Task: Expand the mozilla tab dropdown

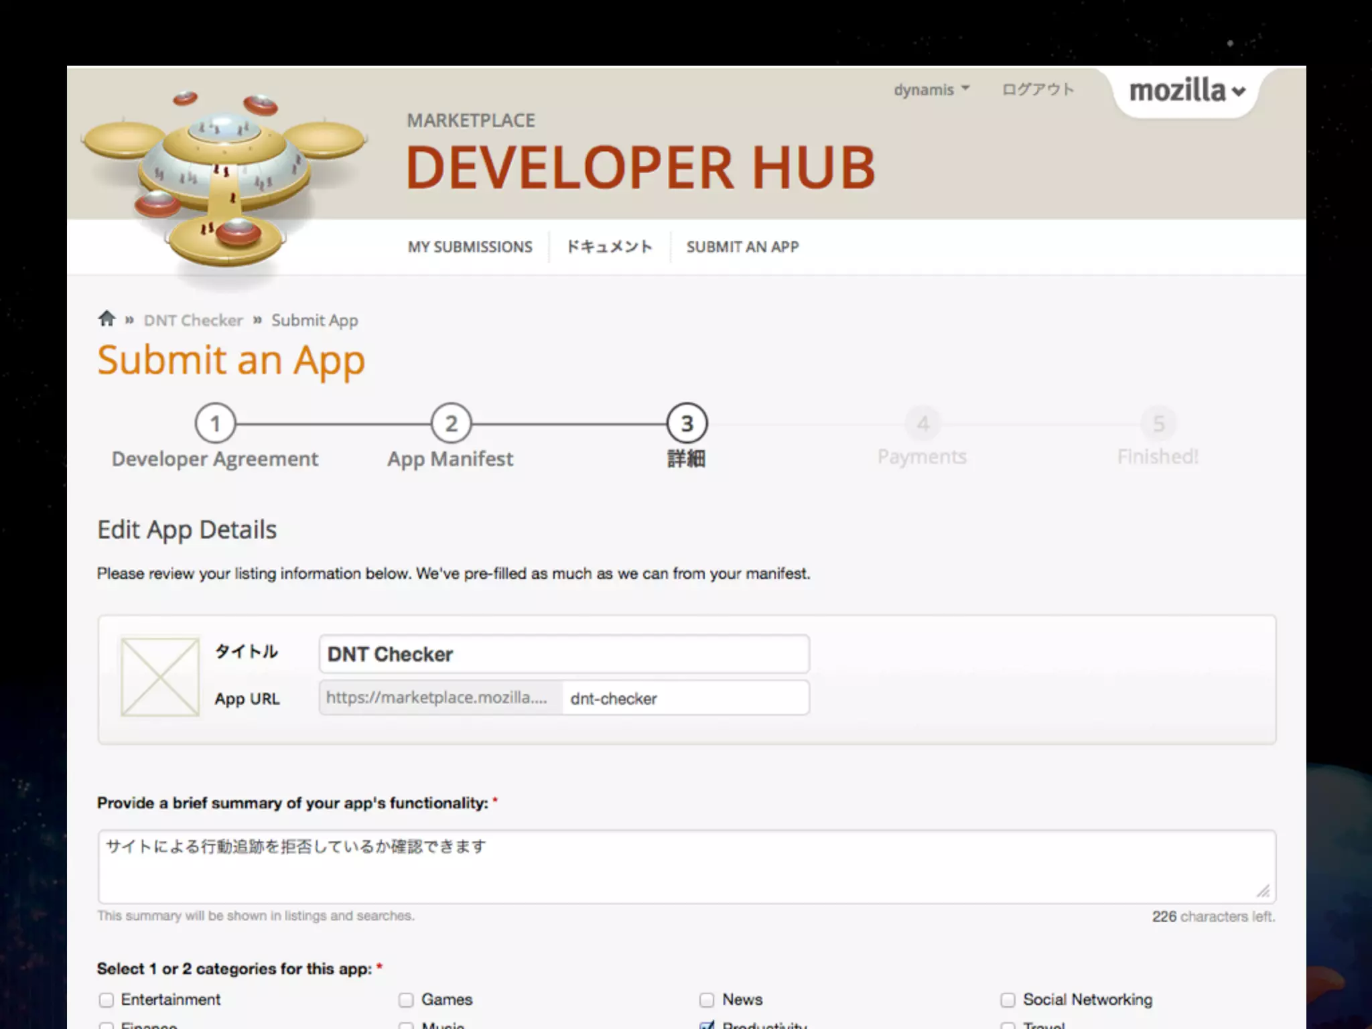Action: [1186, 91]
